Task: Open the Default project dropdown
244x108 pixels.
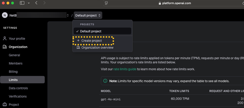Action: [x=88, y=15]
